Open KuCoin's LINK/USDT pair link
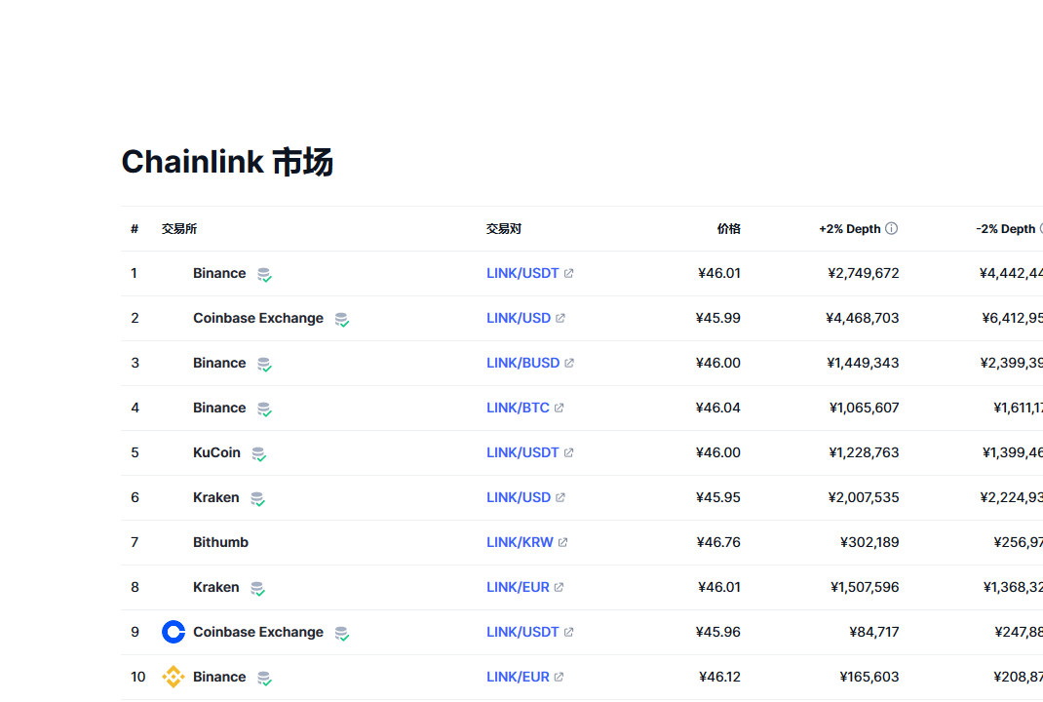Viewport: 1043px width, 702px height. pyautogui.click(x=522, y=452)
